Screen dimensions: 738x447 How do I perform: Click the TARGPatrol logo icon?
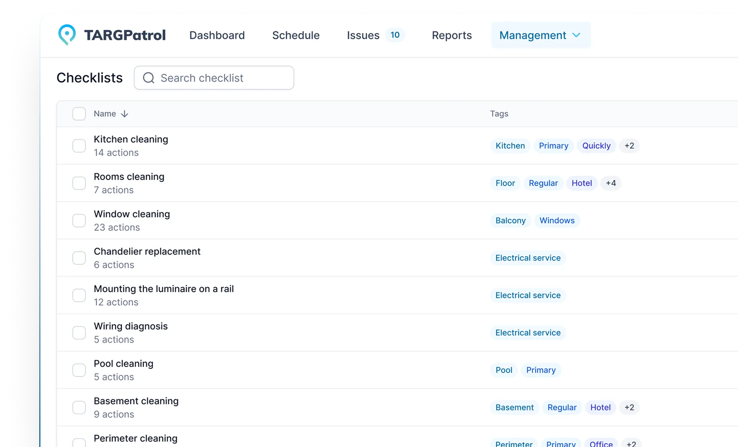67,35
